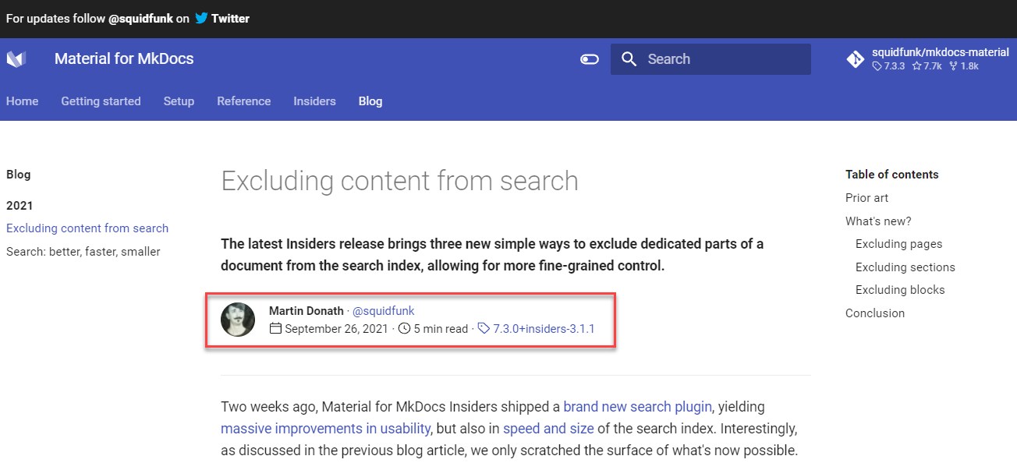Click the 7.7k stars count
This screenshot has width=1017, height=463.
[x=933, y=66]
